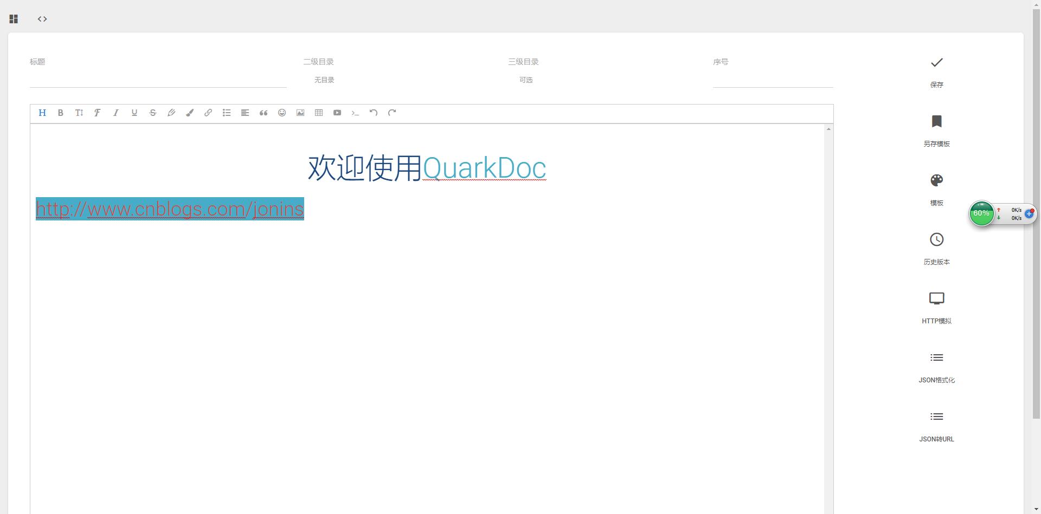Toggle bold formatting
1041x514 pixels.
[x=61, y=113]
